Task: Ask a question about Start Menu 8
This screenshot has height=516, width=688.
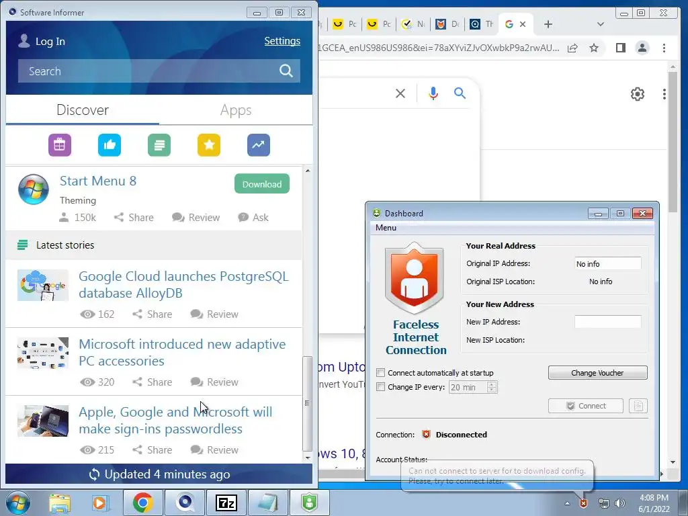Action: [253, 217]
